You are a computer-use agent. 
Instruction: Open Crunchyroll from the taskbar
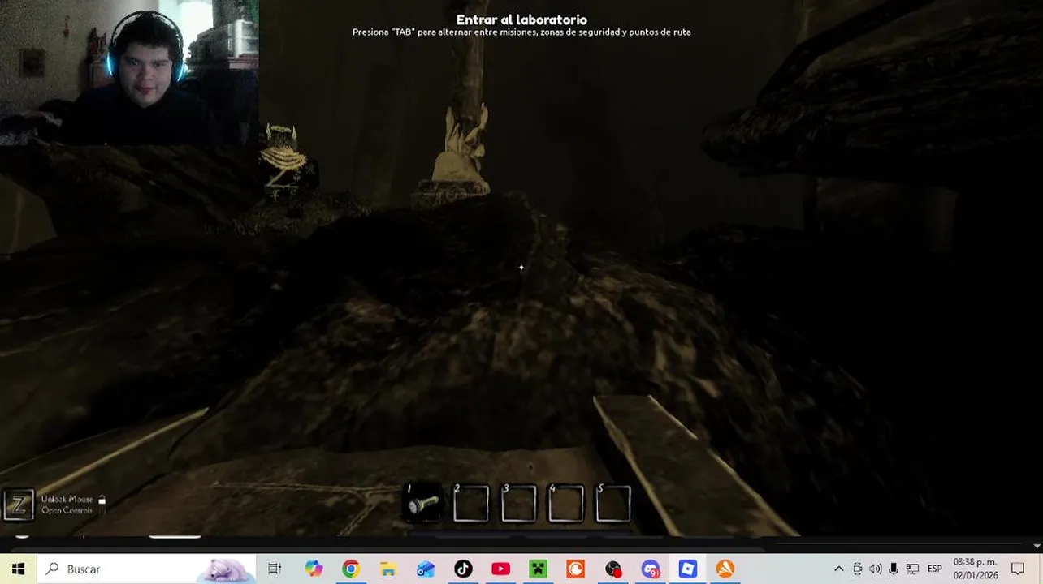(x=575, y=569)
